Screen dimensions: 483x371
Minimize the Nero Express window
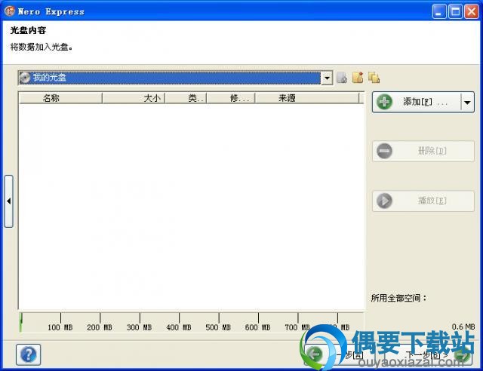(x=439, y=12)
